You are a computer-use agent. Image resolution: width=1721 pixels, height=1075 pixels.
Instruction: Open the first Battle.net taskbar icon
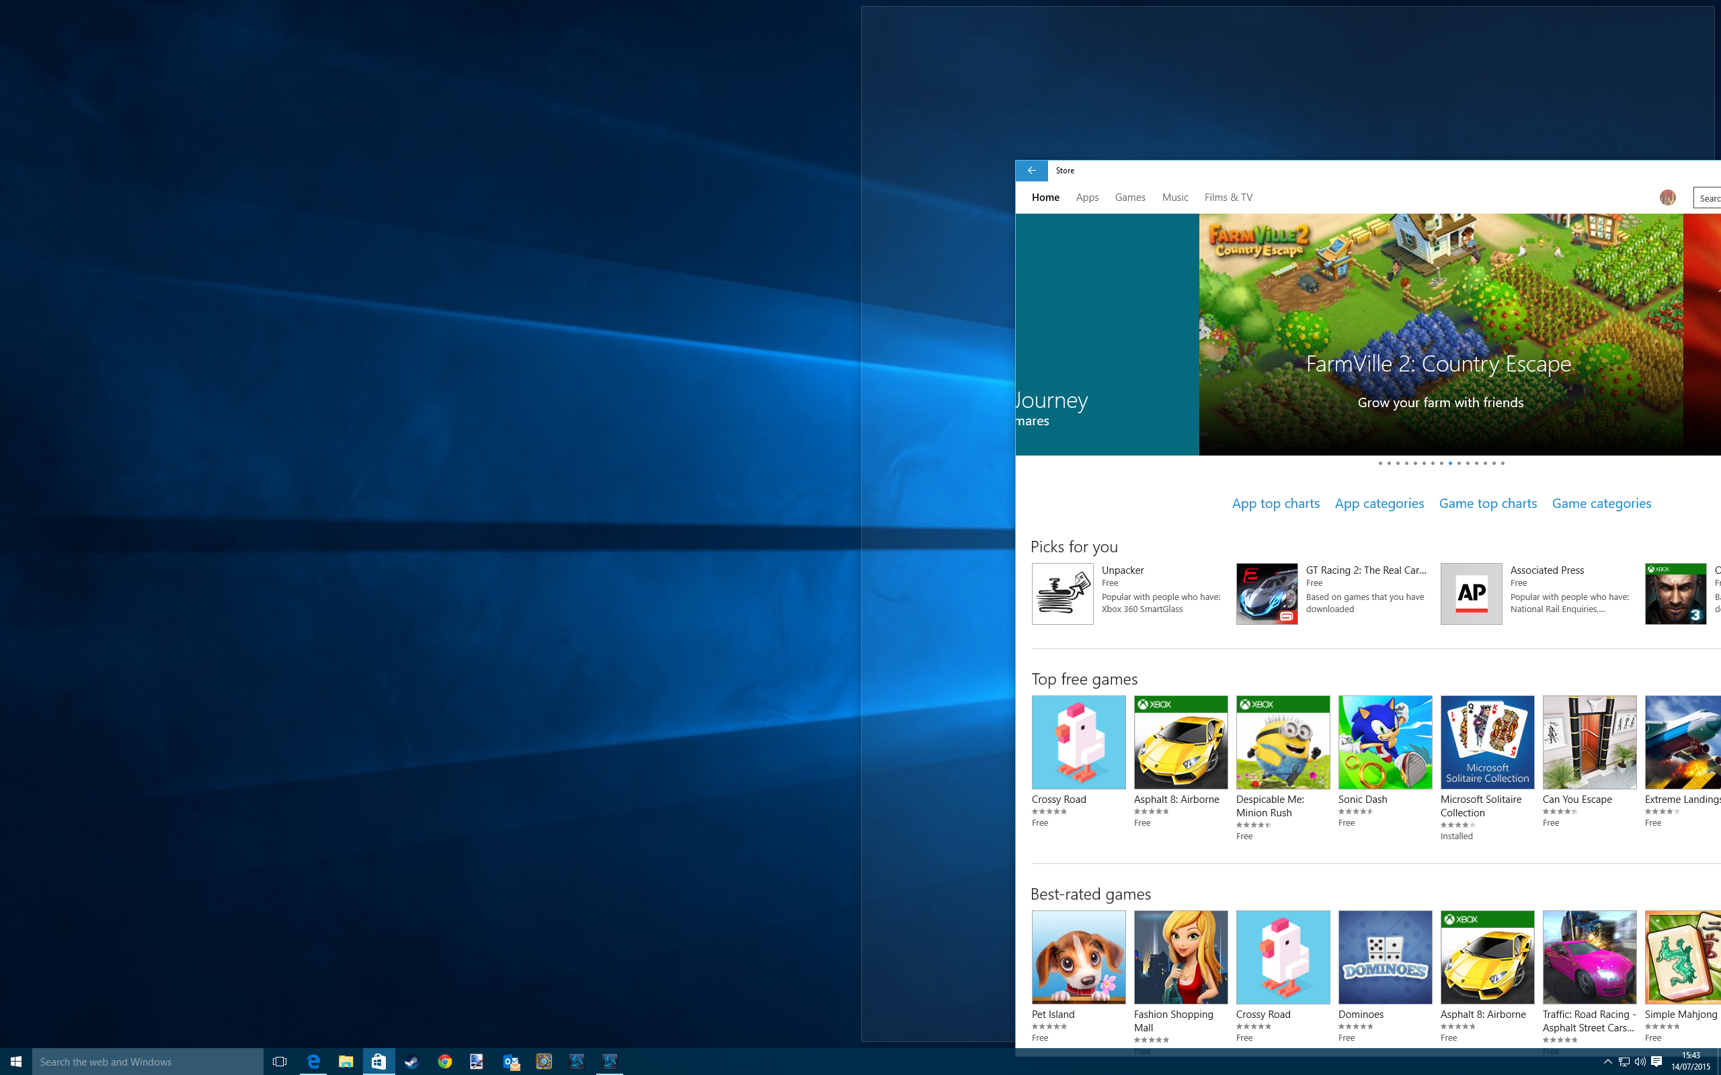[577, 1062]
